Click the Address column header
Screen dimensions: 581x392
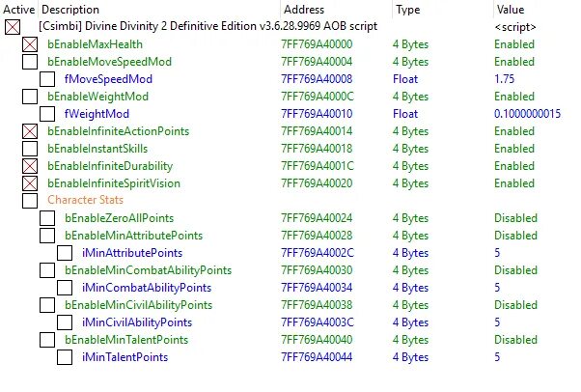click(304, 10)
